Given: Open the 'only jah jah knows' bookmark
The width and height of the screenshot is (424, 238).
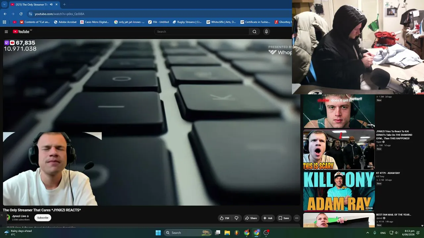Looking at the screenshot, I should point(129,22).
